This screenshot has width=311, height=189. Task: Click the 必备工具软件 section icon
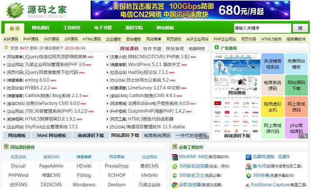click(174, 147)
